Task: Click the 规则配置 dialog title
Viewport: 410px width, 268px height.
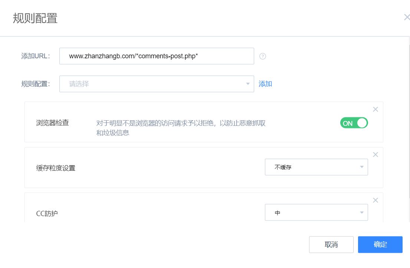Action: (35, 18)
